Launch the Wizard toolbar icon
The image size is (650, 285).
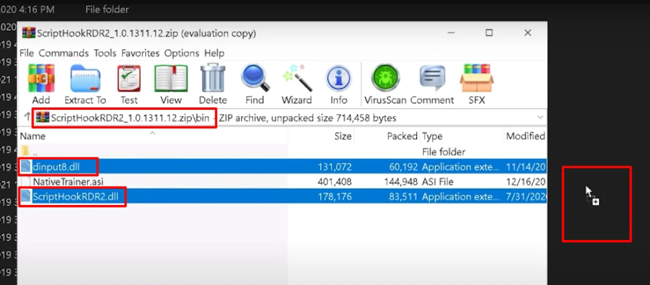click(297, 78)
